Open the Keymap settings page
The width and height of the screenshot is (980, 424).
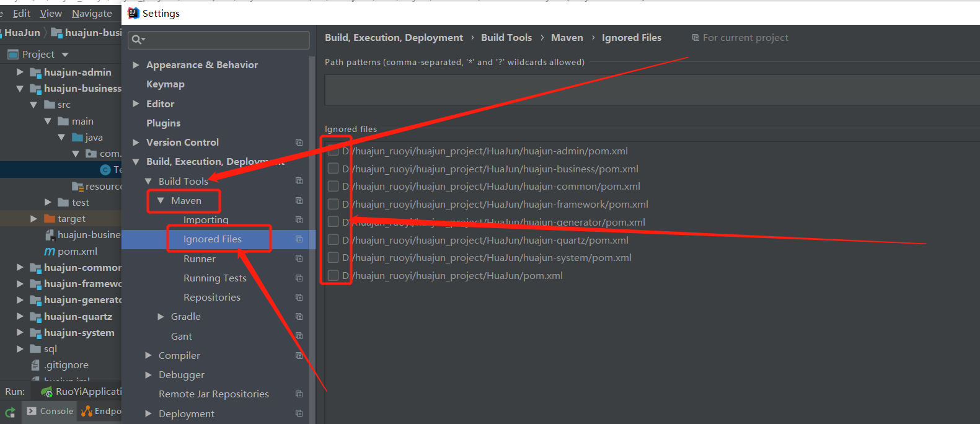click(x=166, y=84)
